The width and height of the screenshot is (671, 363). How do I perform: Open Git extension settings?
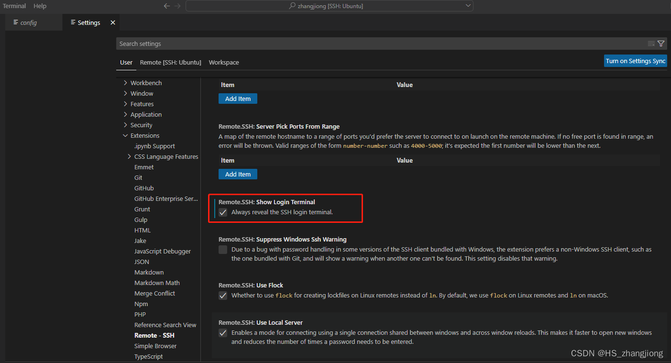[138, 177]
